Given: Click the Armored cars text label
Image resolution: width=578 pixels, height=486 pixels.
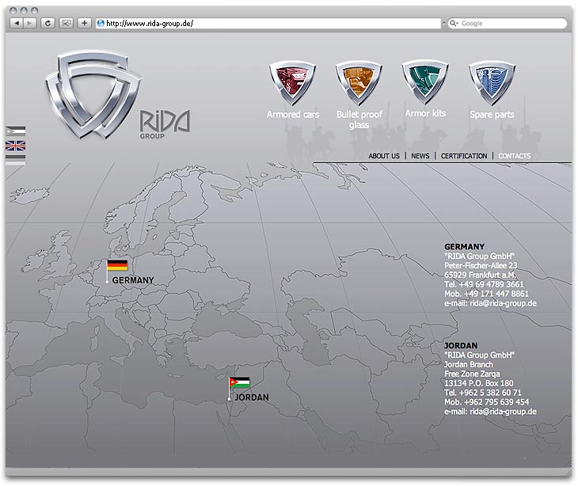Looking at the screenshot, I should tap(293, 115).
